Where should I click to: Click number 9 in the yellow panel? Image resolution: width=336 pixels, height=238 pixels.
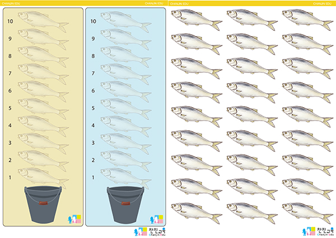point(10,39)
